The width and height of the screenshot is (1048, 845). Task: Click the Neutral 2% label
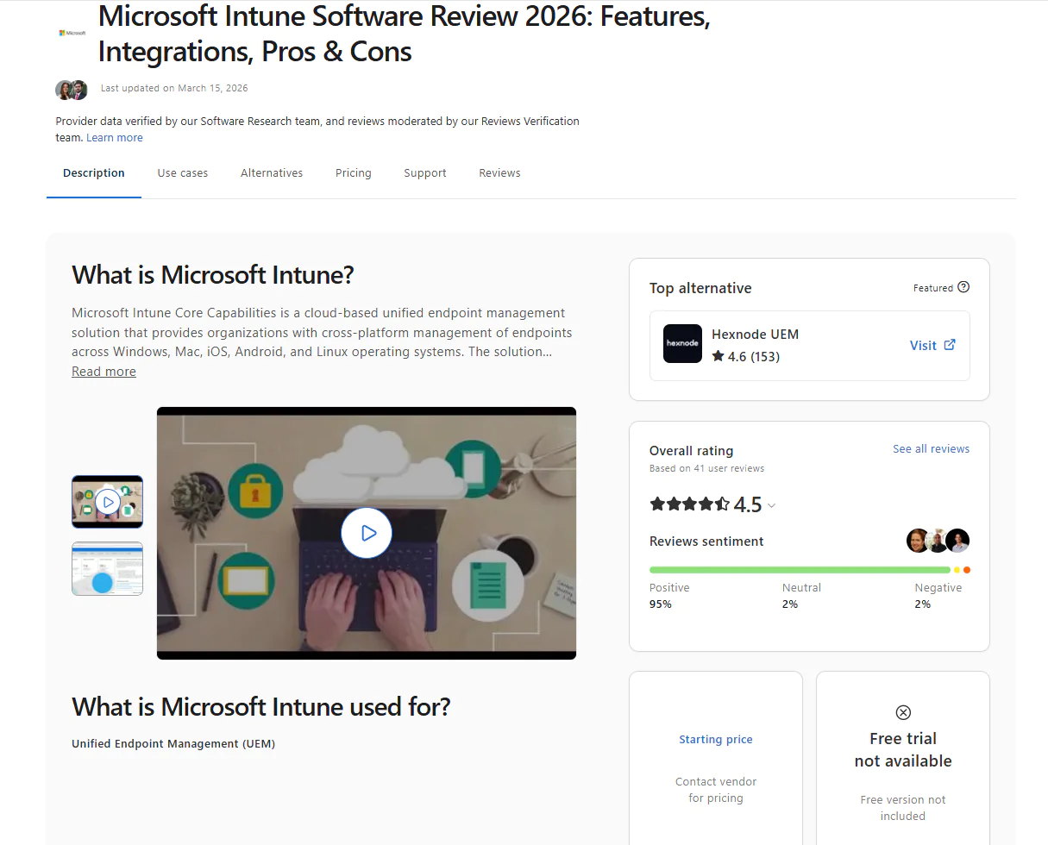pos(801,596)
